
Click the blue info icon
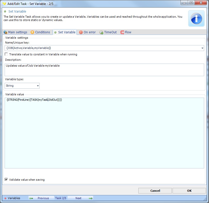point(196,18)
